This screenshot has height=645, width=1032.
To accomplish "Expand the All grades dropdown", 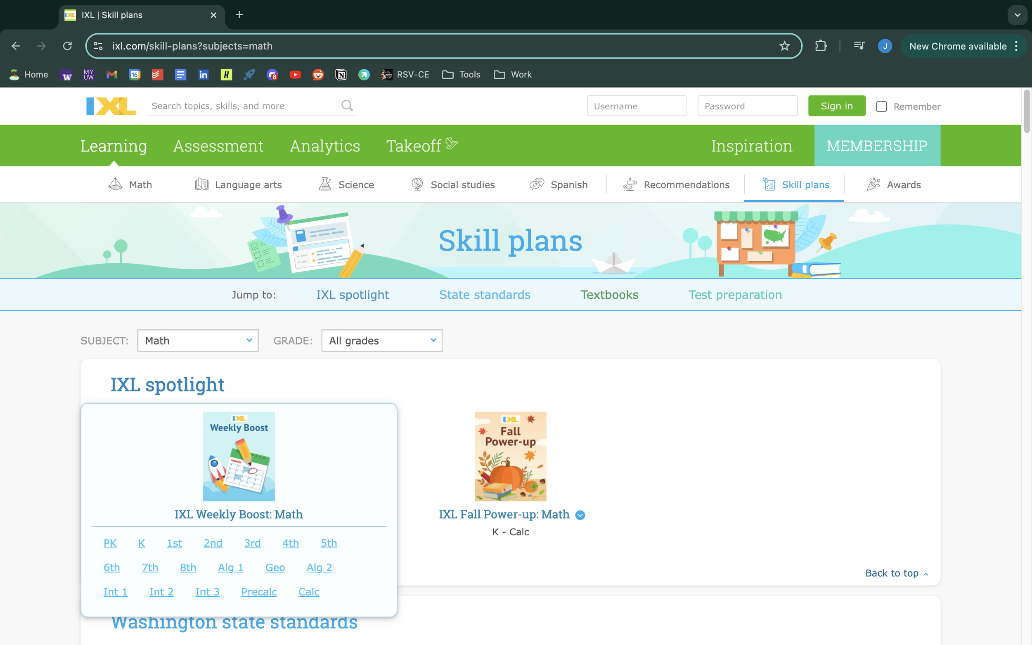I will 382,340.
